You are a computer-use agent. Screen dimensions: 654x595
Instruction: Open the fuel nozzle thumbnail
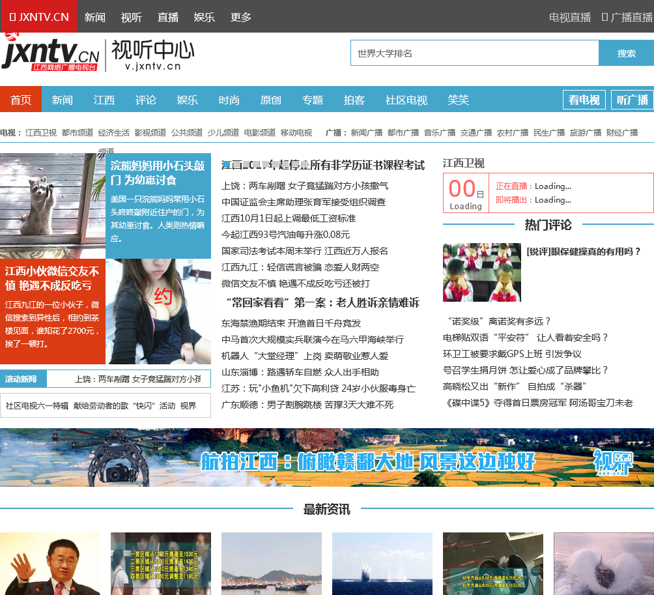tap(493, 564)
